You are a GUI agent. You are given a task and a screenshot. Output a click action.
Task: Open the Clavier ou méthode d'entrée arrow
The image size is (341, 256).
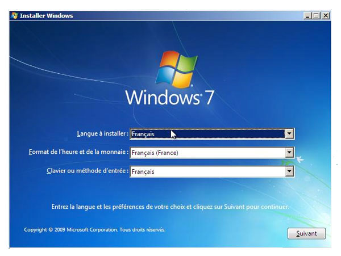pyautogui.click(x=289, y=171)
